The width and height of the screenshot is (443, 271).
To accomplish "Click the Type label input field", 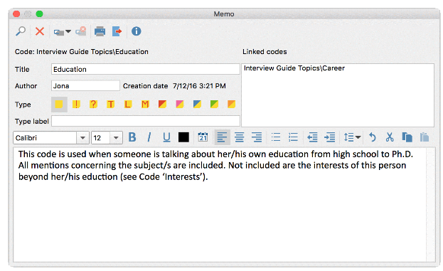I will pyautogui.click(x=146, y=121).
